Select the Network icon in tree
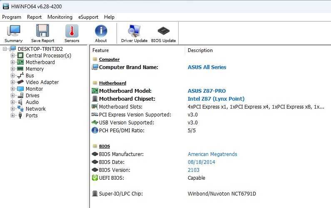The image size is (331, 208). (x=20, y=109)
